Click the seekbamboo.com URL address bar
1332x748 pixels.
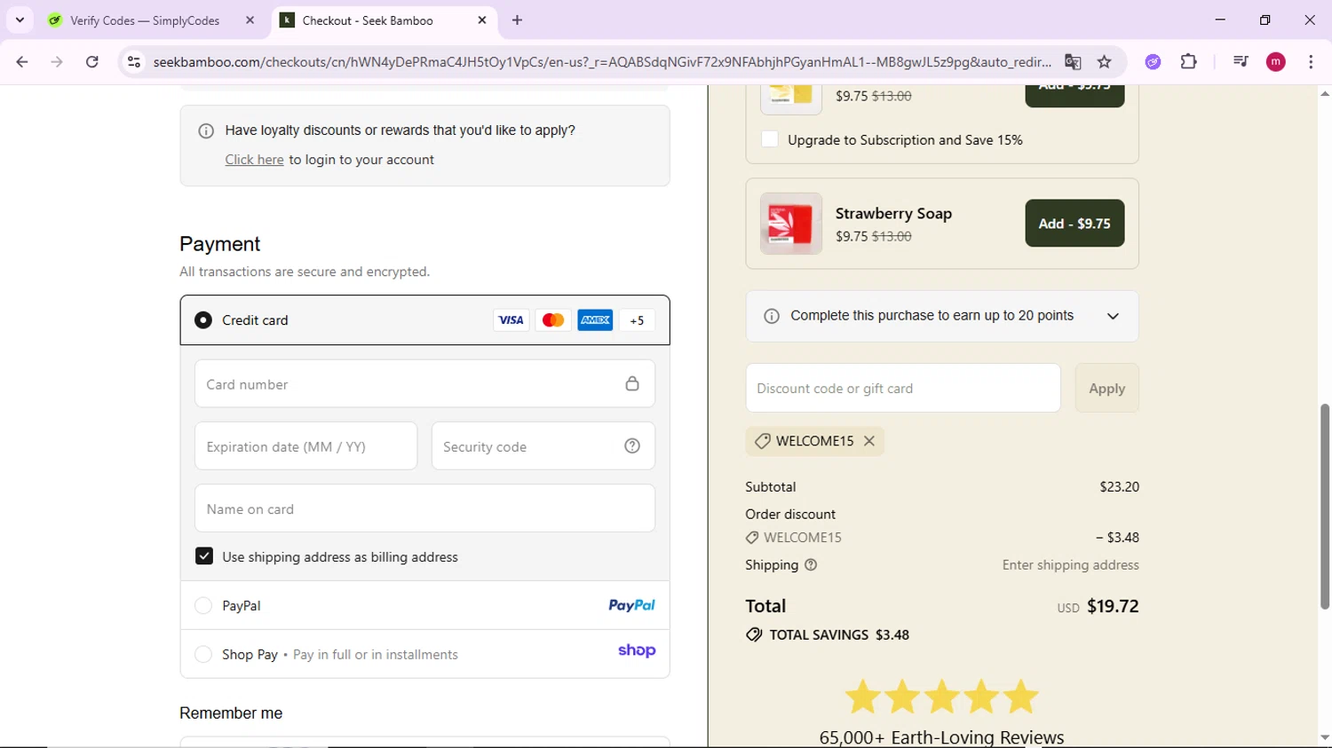click(x=602, y=62)
